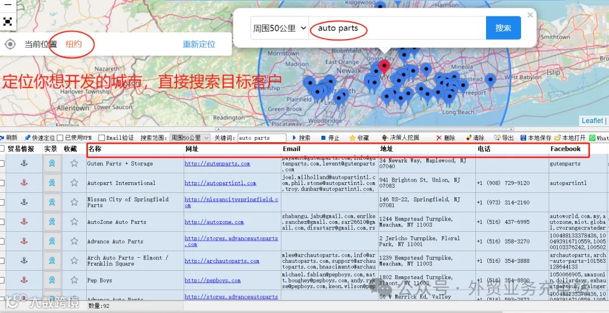
Task: Open the Leaflet attribution link on the map
Action: (592, 121)
